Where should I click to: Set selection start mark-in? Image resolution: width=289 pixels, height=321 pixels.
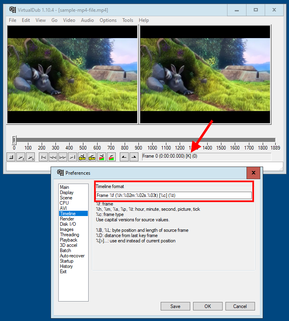(x=124, y=157)
